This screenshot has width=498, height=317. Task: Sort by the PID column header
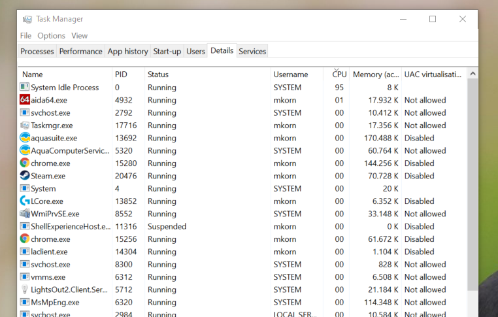(128, 75)
